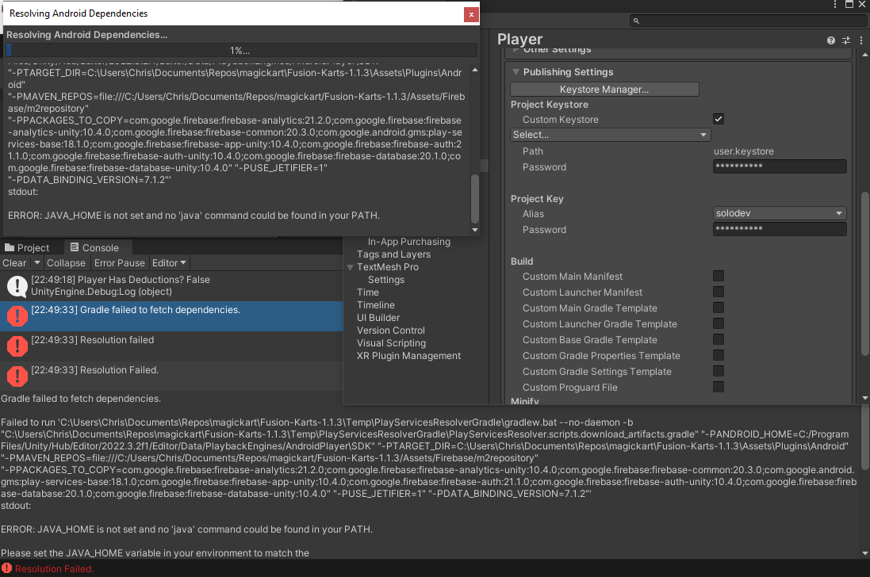Click the Project tab folder icon
This screenshot has width=870, height=577.
[10, 247]
